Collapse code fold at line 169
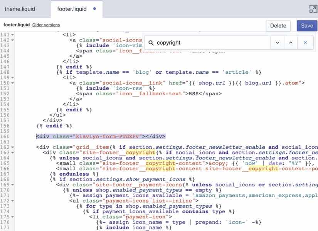The width and height of the screenshot is (318, 231). point(12,184)
